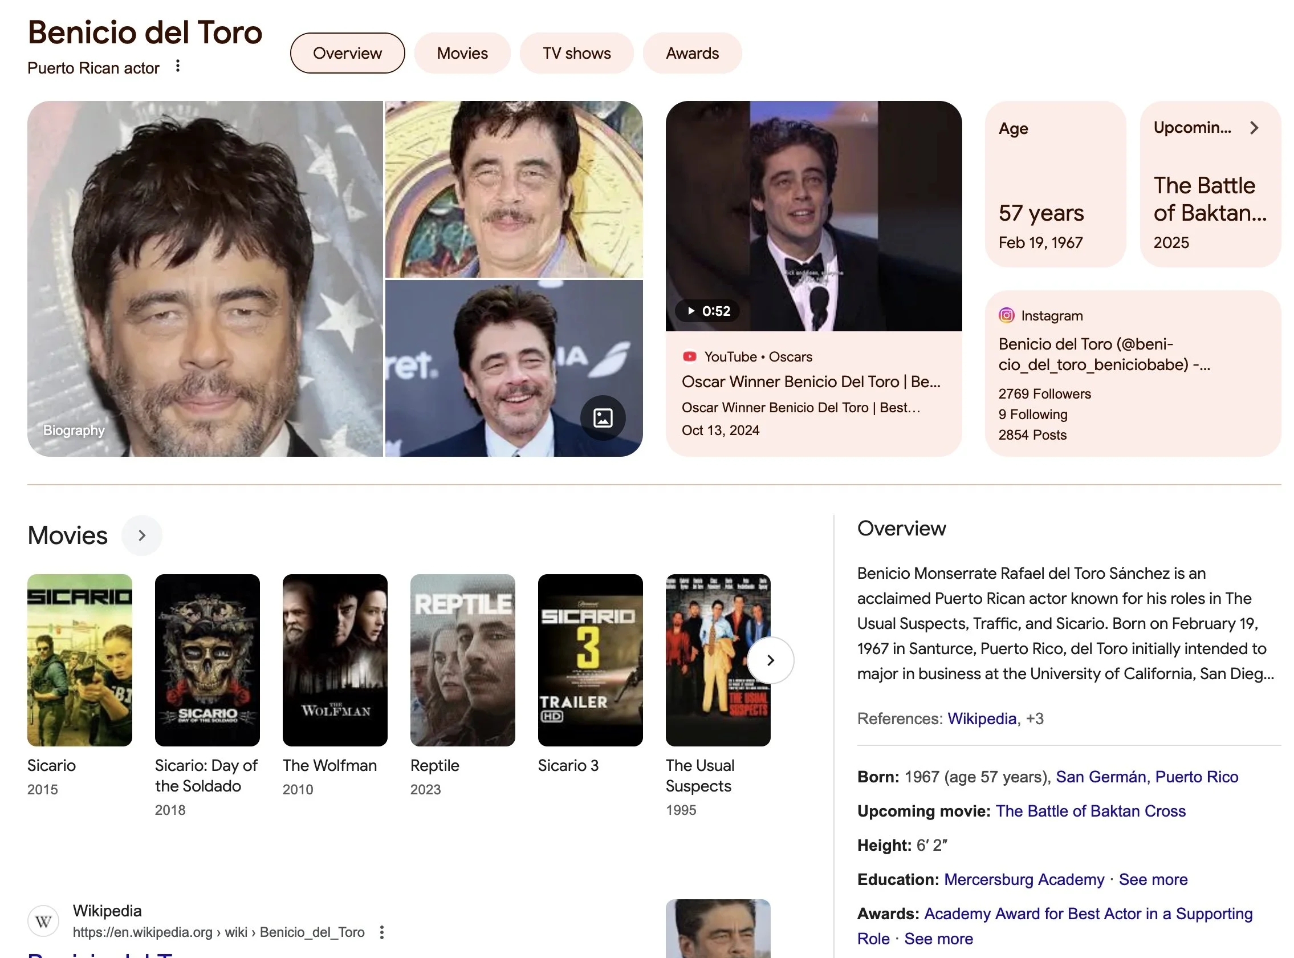Click the YouTube icon on video card

(689, 356)
